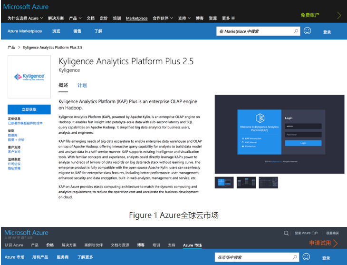347x265 pixels.
Task: Click the large KAP login screenshot preview
Action: point(280,134)
